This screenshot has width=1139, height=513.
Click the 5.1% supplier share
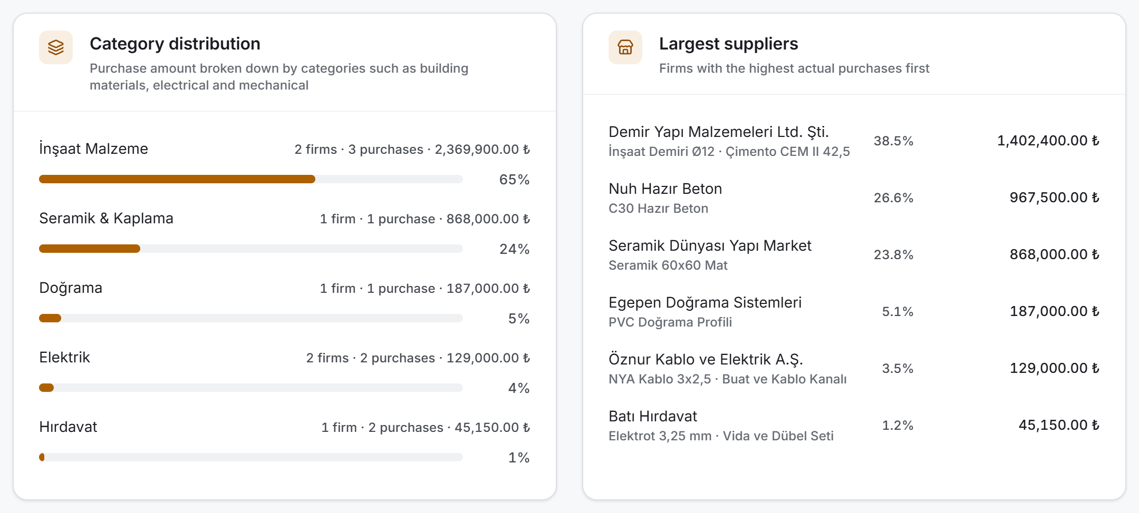pos(897,312)
